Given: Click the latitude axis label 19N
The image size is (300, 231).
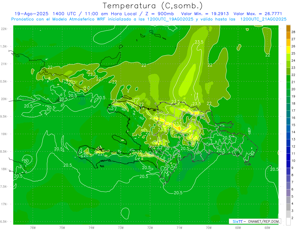Looking at the screenshot, I should 4,134.
